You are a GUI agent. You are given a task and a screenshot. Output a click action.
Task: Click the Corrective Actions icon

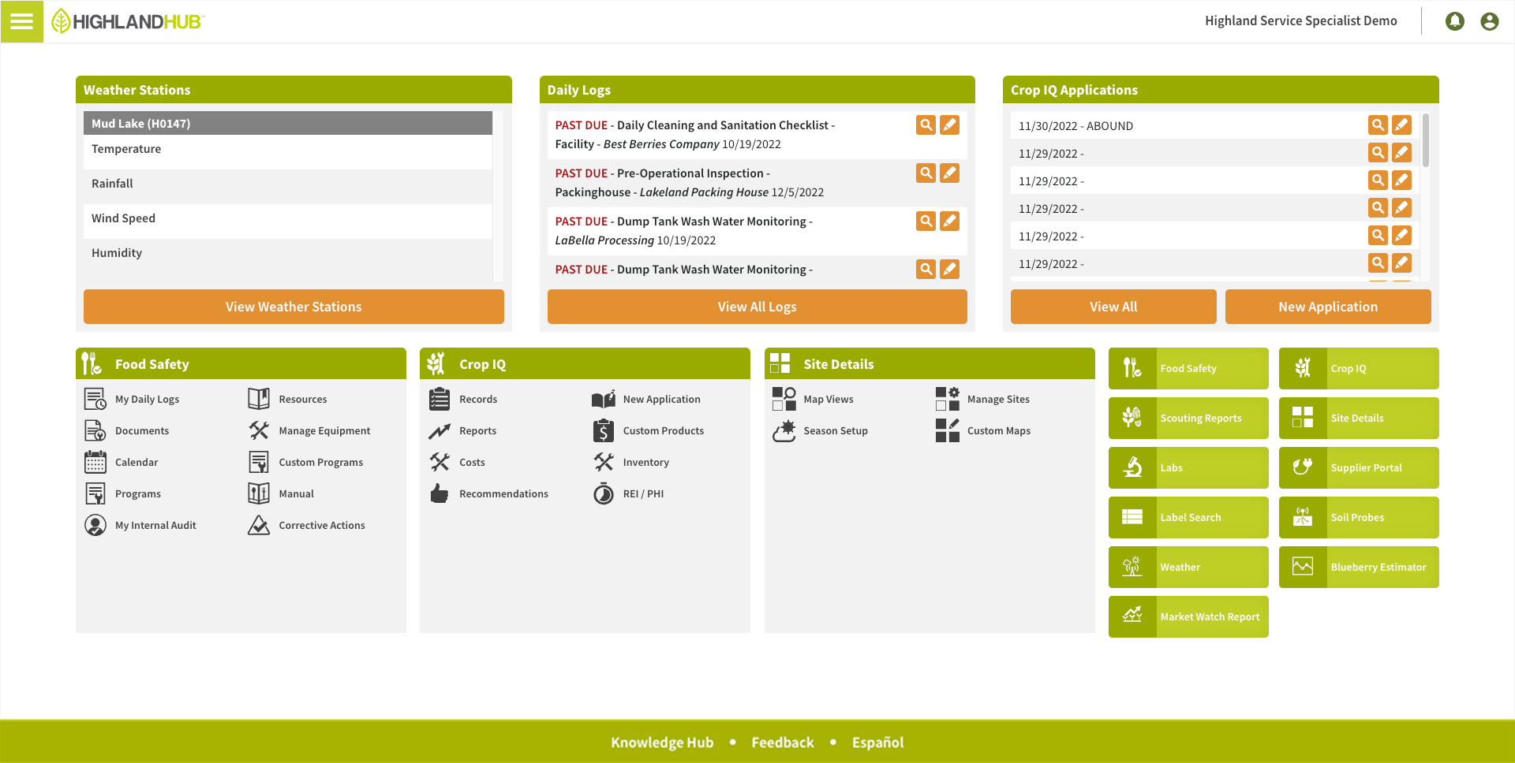pos(258,524)
